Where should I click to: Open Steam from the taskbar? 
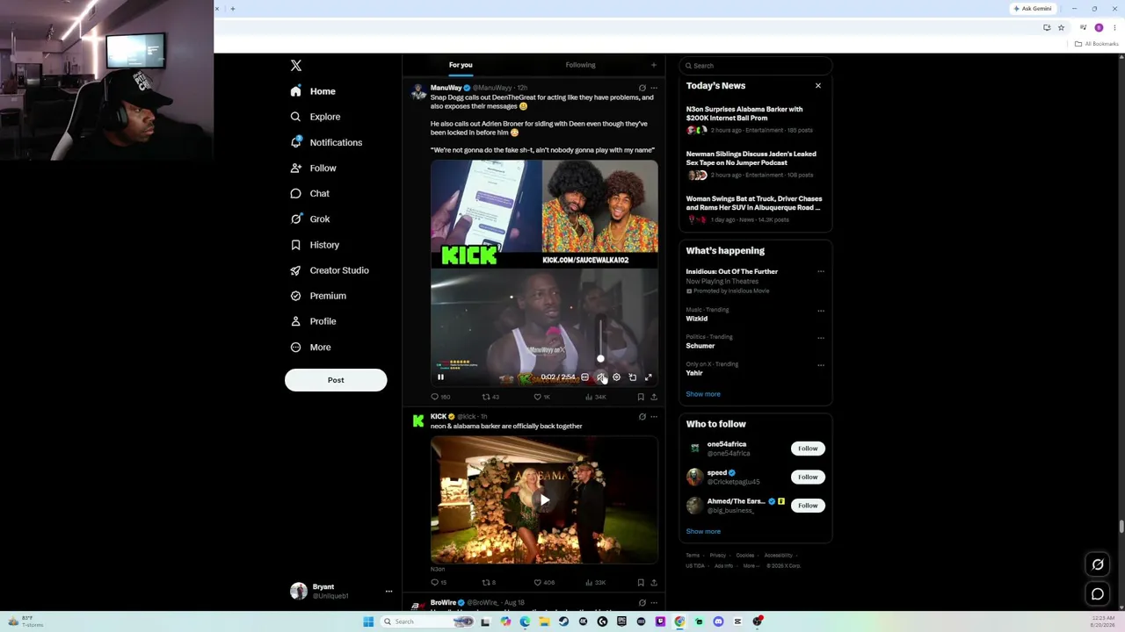tap(563, 621)
